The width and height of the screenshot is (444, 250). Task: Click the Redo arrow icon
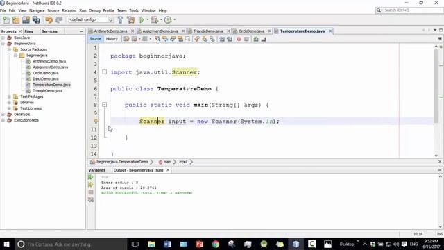(58, 20)
